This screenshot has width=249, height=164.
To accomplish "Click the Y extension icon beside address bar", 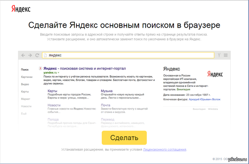I will pyautogui.click(x=219, y=55).
